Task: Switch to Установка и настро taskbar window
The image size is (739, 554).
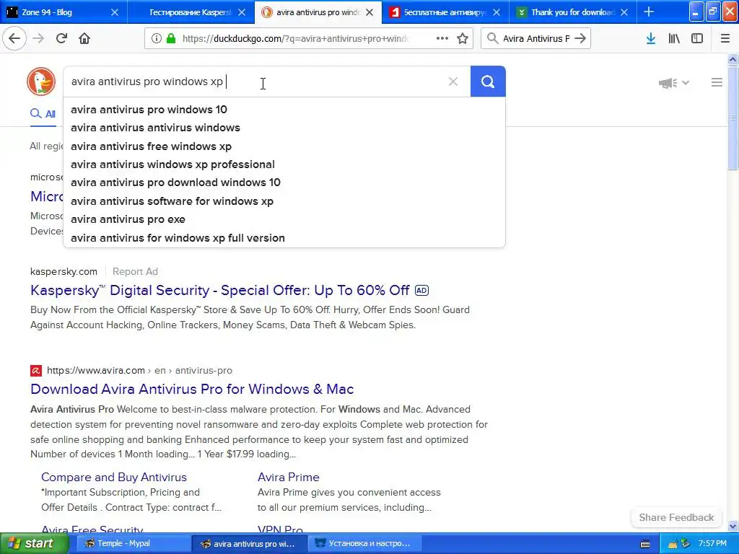Action: point(366,543)
